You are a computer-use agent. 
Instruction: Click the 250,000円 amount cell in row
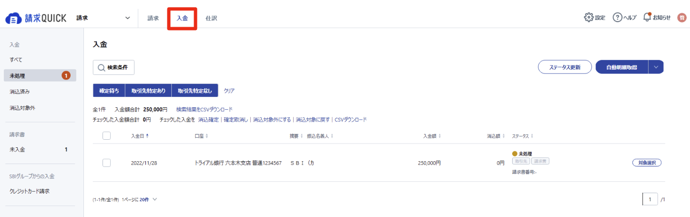tap(429, 163)
